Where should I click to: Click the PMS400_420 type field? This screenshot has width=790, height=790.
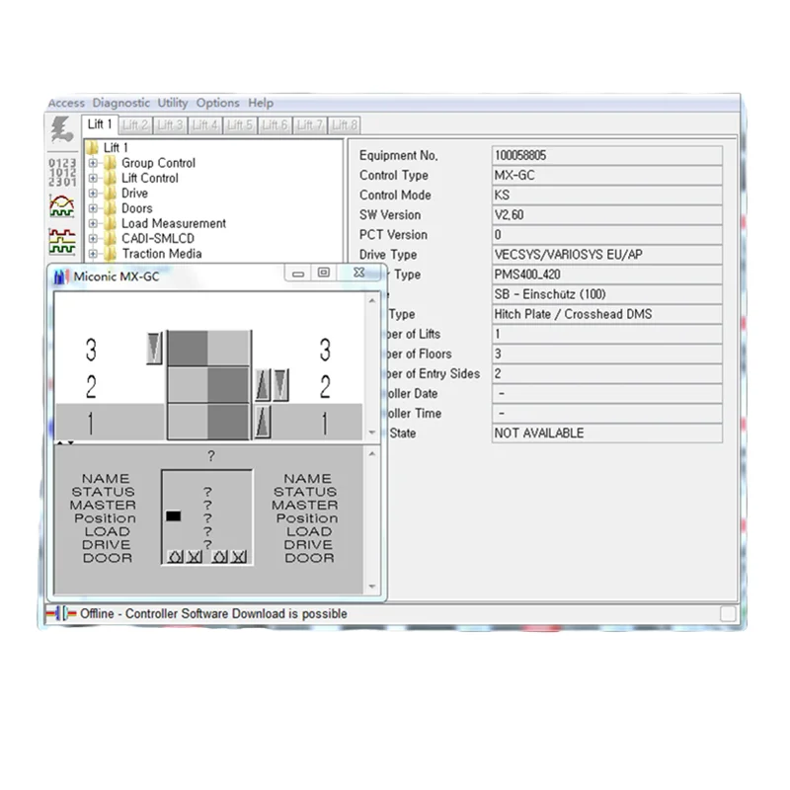pyautogui.click(x=607, y=275)
